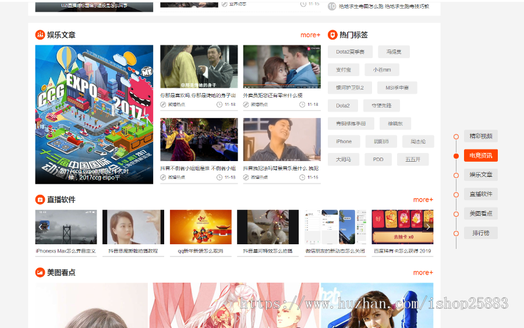Open the blue-jacket girl 美图看点 image
This screenshot has width=524, height=328.
coord(377,305)
